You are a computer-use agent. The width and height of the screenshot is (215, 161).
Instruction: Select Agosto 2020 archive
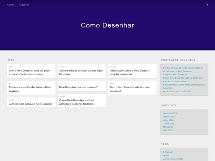tap(169, 116)
